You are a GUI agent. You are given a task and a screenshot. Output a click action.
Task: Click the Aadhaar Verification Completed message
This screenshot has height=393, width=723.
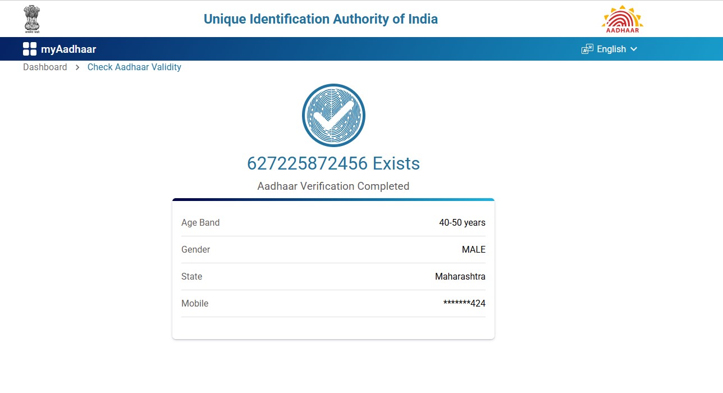(333, 186)
